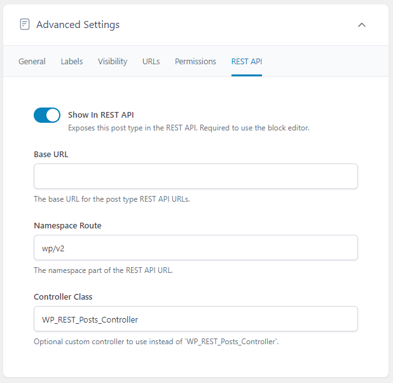393x383 pixels.
Task: Select the URLs tab
Action: tap(151, 62)
